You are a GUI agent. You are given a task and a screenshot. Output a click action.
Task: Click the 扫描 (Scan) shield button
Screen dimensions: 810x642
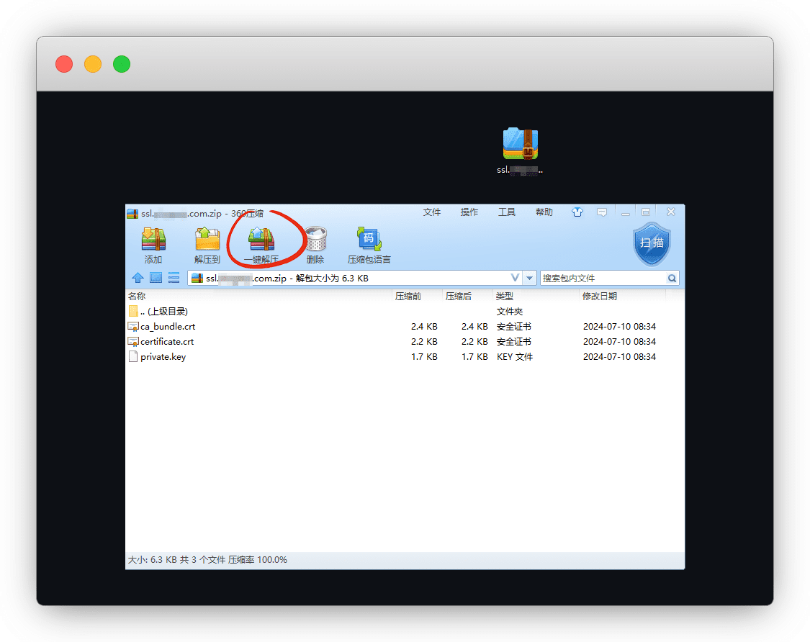click(x=652, y=243)
